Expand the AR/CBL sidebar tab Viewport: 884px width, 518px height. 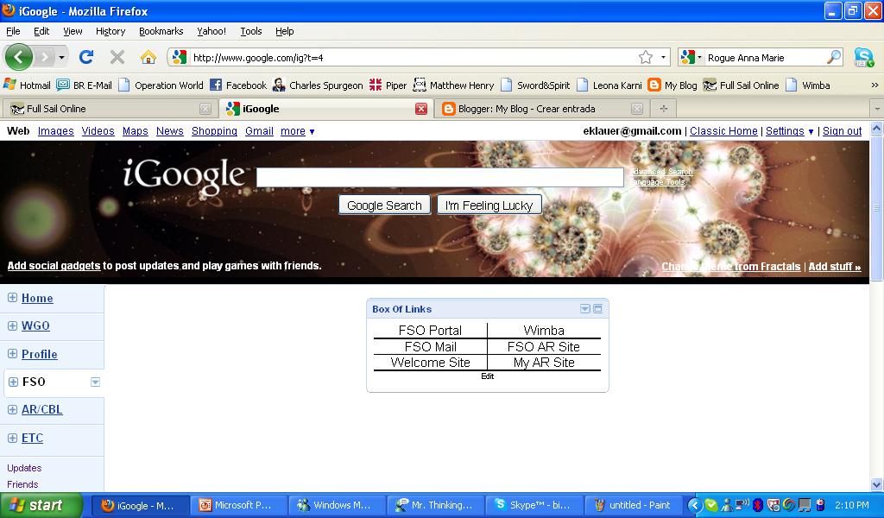(x=12, y=410)
